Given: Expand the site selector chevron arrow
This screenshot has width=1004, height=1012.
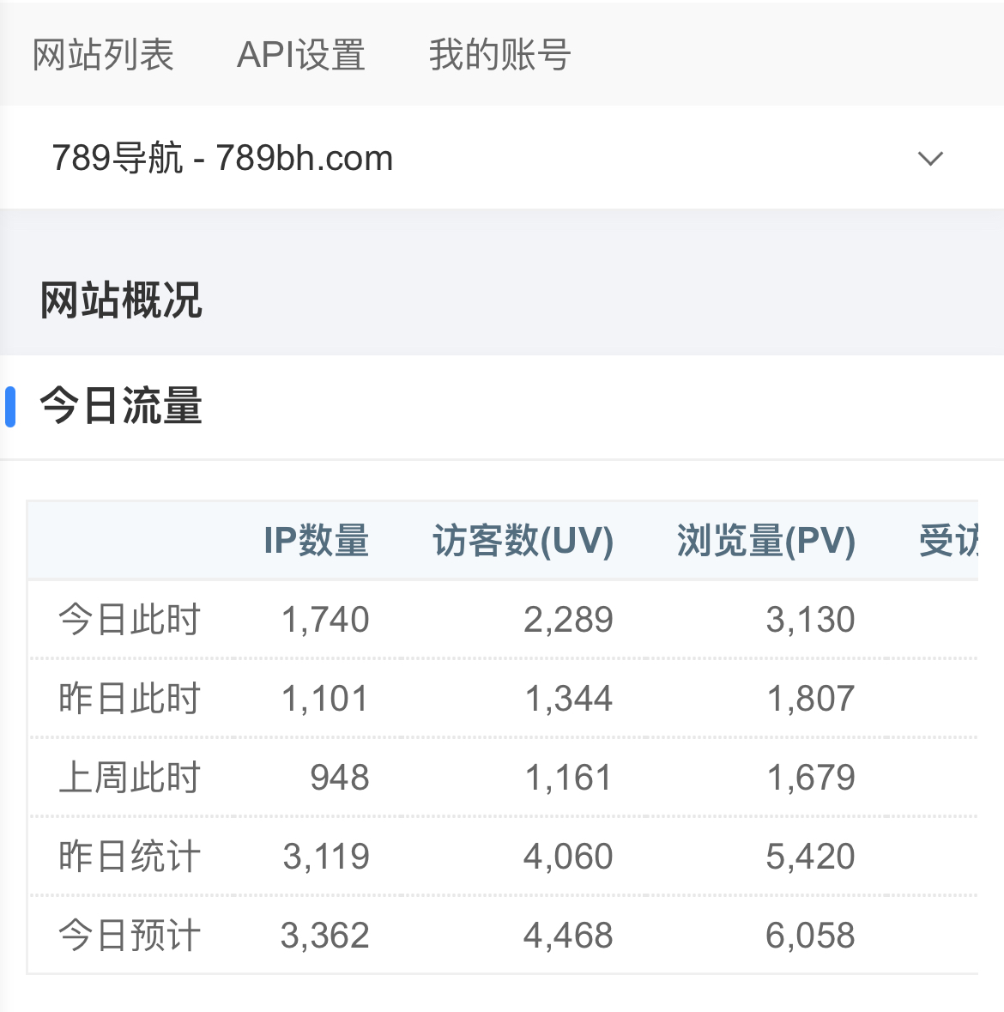Looking at the screenshot, I should click(x=930, y=158).
